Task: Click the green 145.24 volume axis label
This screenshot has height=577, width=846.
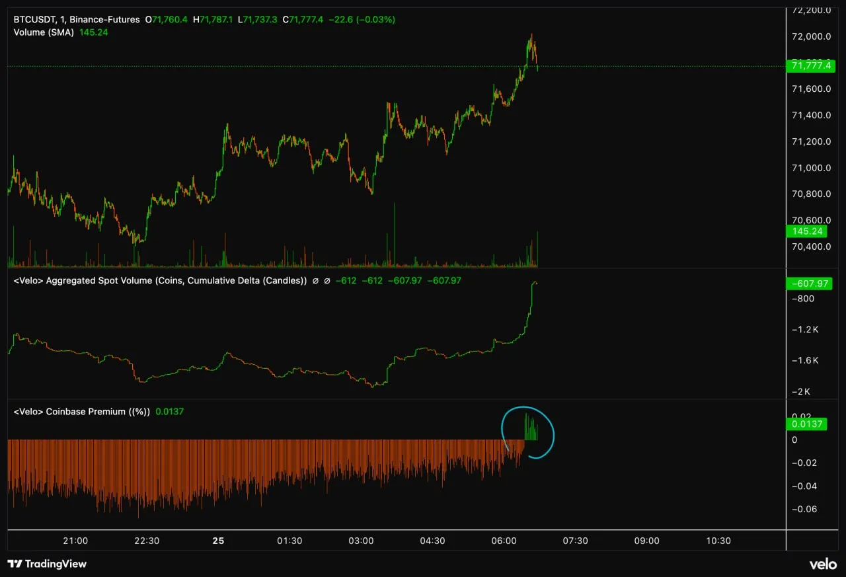Action: [808, 231]
